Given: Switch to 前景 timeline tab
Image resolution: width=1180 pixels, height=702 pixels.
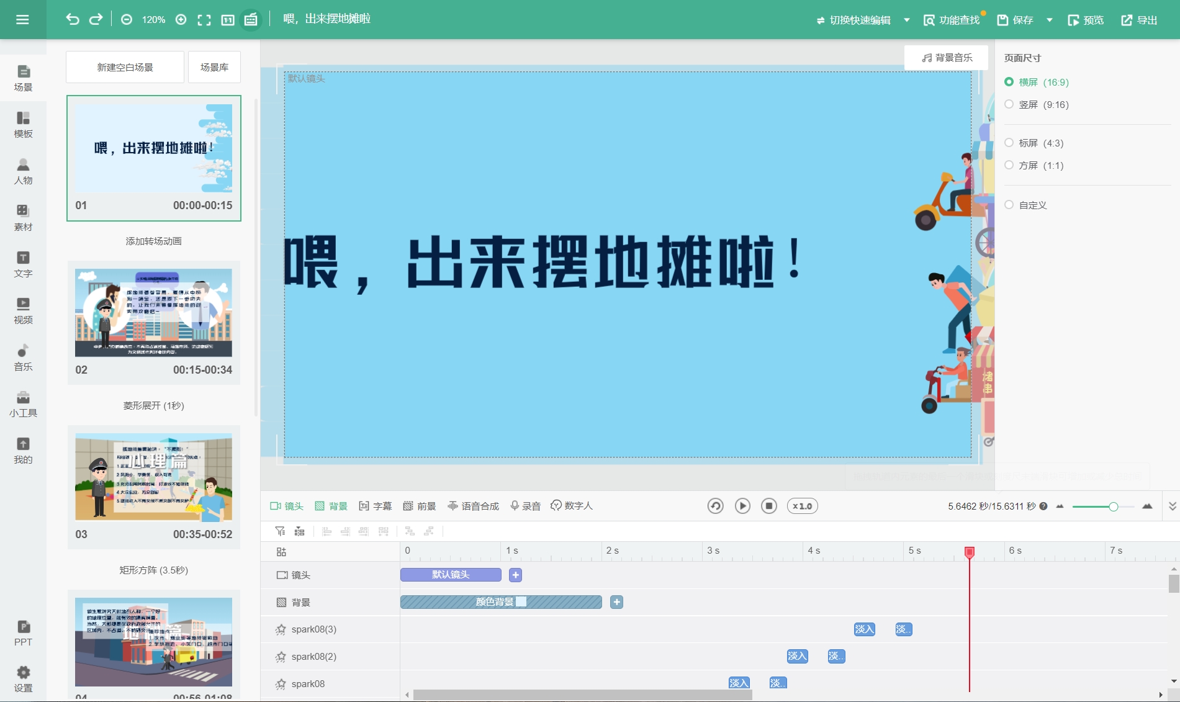Looking at the screenshot, I should point(420,506).
